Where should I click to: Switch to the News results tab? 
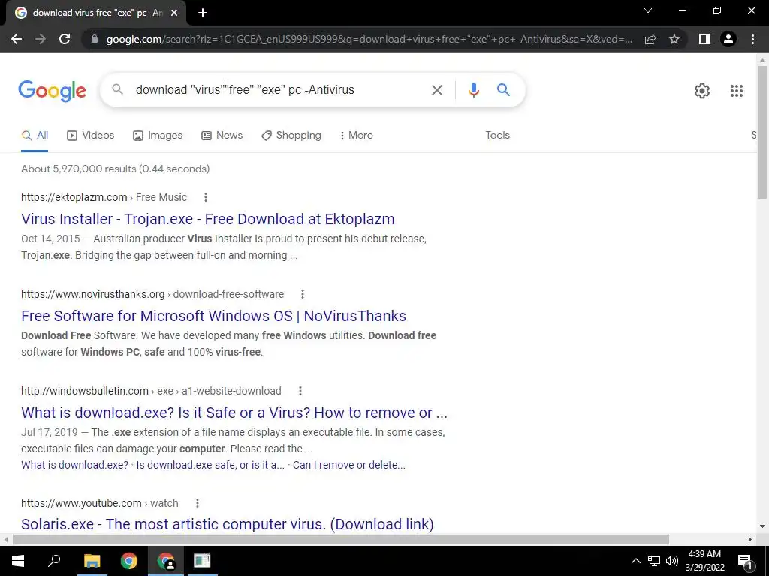[x=222, y=136]
